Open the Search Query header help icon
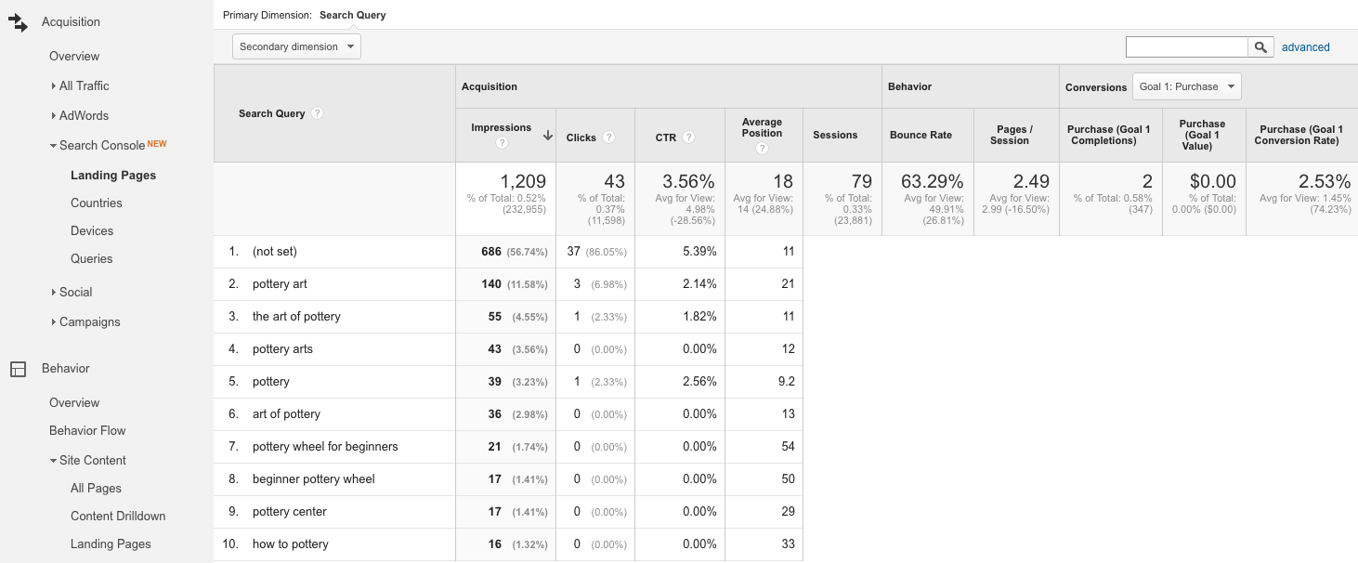The width and height of the screenshot is (1358, 563). (318, 112)
